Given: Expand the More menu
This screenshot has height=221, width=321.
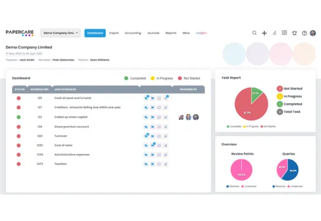Looking at the screenshot, I should 186,33.
